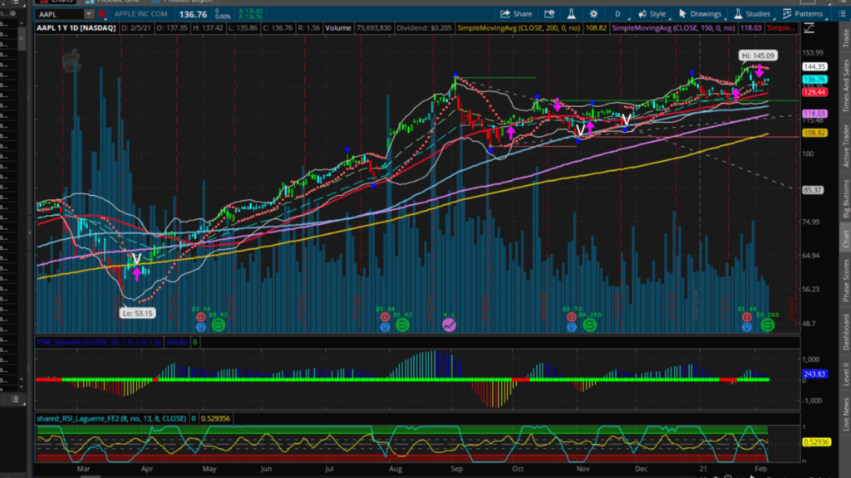Expand the symbol selector dropdown arrow
Image resolution: width=851 pixels, height=478 pixels.
point(88,15)
